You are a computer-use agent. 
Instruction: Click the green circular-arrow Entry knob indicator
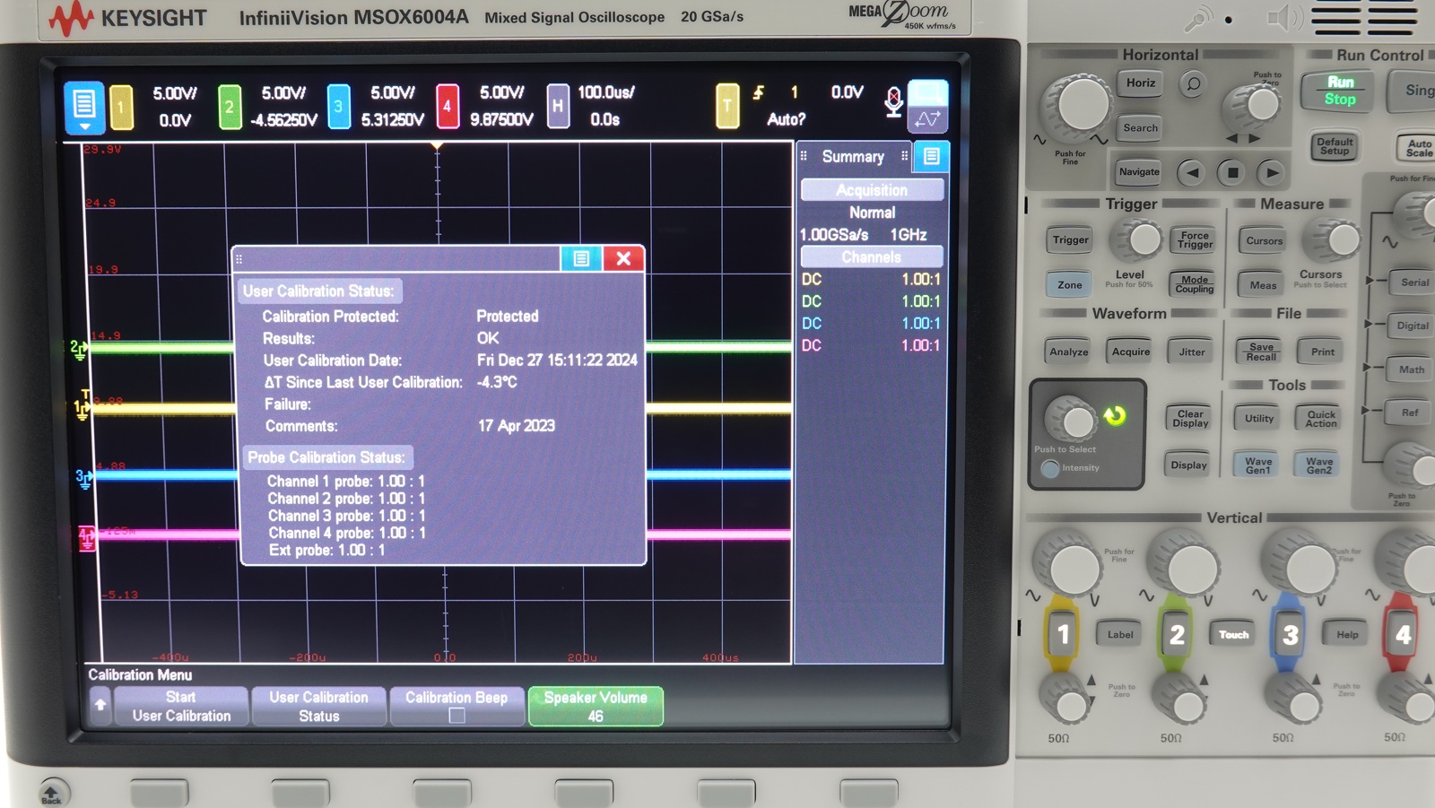(x=1115, y=415)
